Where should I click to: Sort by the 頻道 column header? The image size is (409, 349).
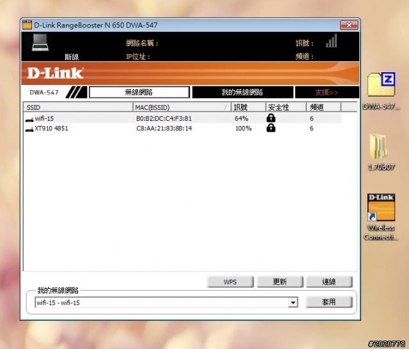tap(324, 107)
